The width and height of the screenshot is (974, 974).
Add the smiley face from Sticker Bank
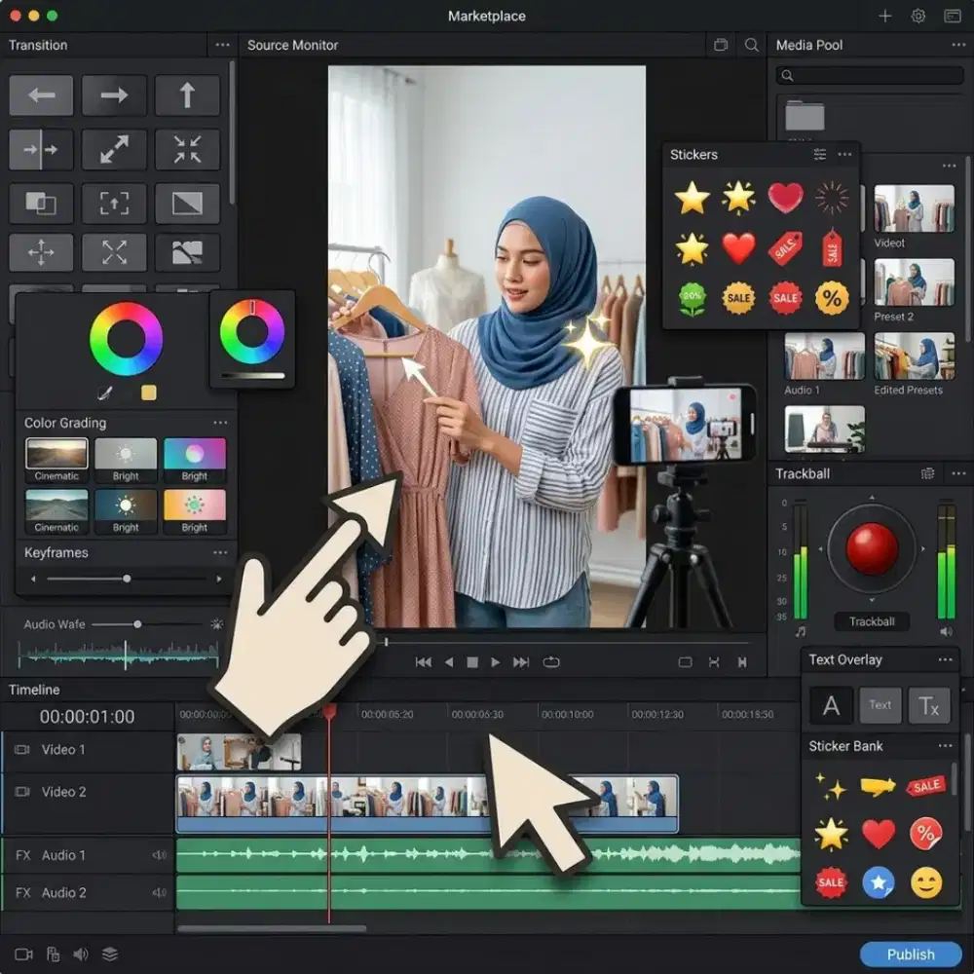[x=925, y=882]
